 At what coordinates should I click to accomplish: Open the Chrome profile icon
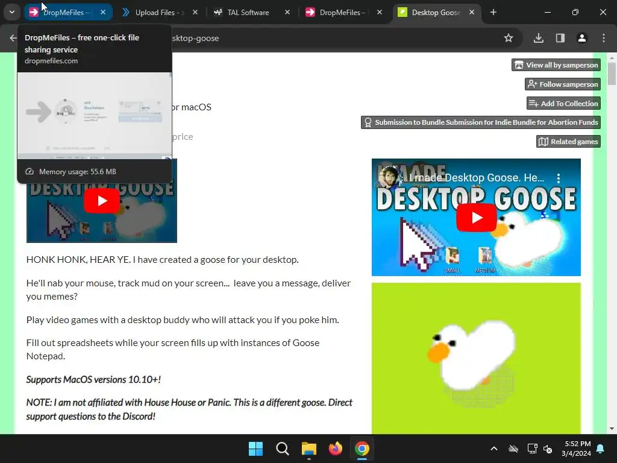pyautogui.click(x=582, y=38)
